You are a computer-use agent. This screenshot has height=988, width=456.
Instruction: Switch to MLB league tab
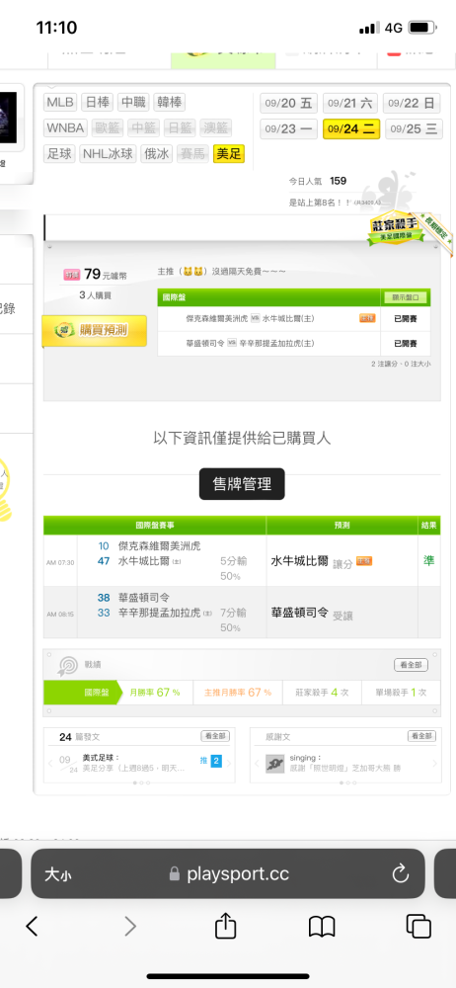coord(60,102)
